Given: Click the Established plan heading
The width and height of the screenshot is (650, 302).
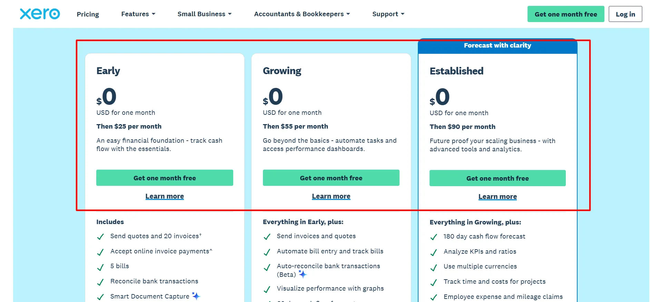Looking at the screenshot, I should tap(456, 71).
